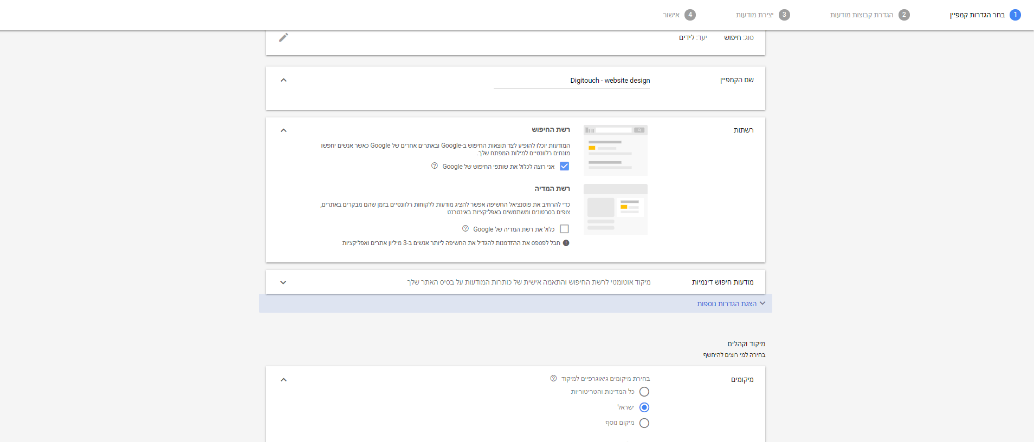Screen dimensions: 1034x442
Task: Go to step 1 campaign settings
Action: pos(985,15)
